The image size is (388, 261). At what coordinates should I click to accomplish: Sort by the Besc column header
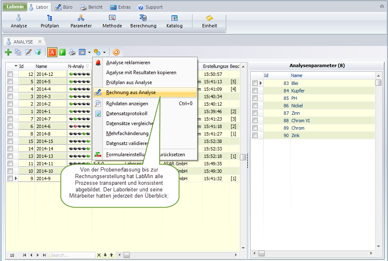(x=234, y=66)
